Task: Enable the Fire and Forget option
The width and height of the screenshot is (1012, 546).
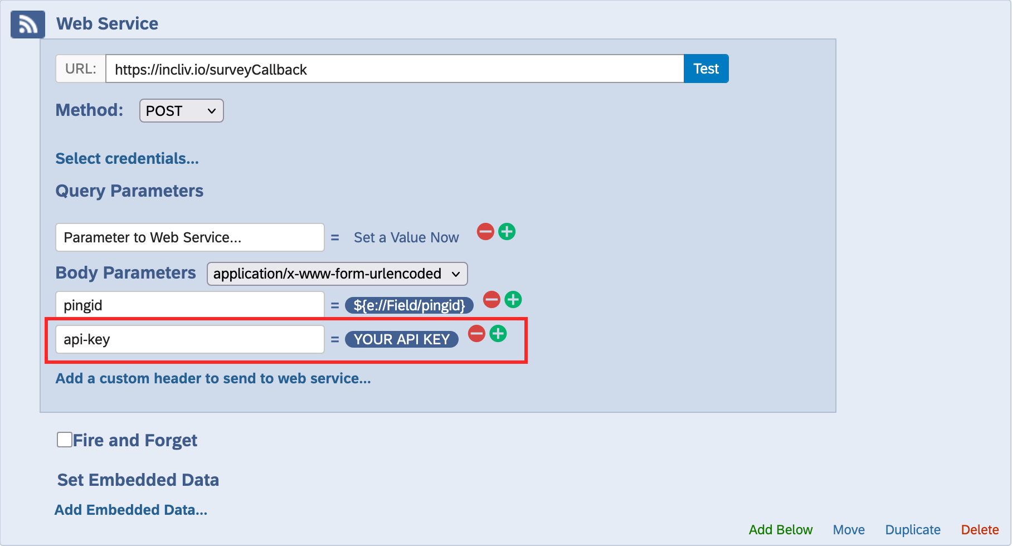Action: (x=64, y=440)
